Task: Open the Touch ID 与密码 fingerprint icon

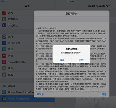Action: [4, 62]
